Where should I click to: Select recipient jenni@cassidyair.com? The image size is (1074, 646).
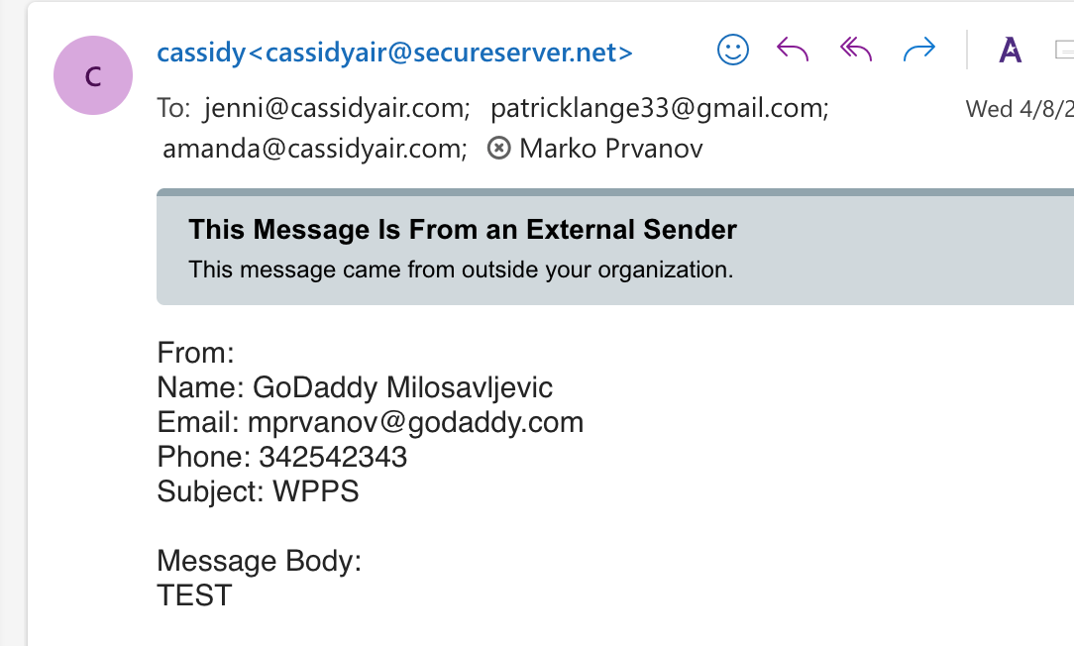(337, 108)
